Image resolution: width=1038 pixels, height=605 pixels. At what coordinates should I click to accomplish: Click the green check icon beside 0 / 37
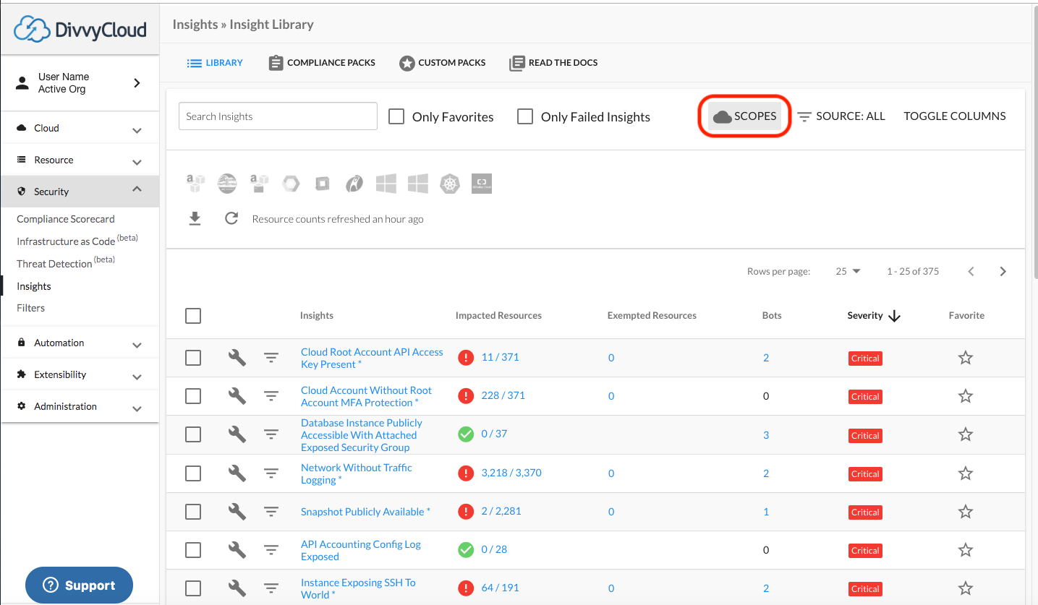pos(466,434)
